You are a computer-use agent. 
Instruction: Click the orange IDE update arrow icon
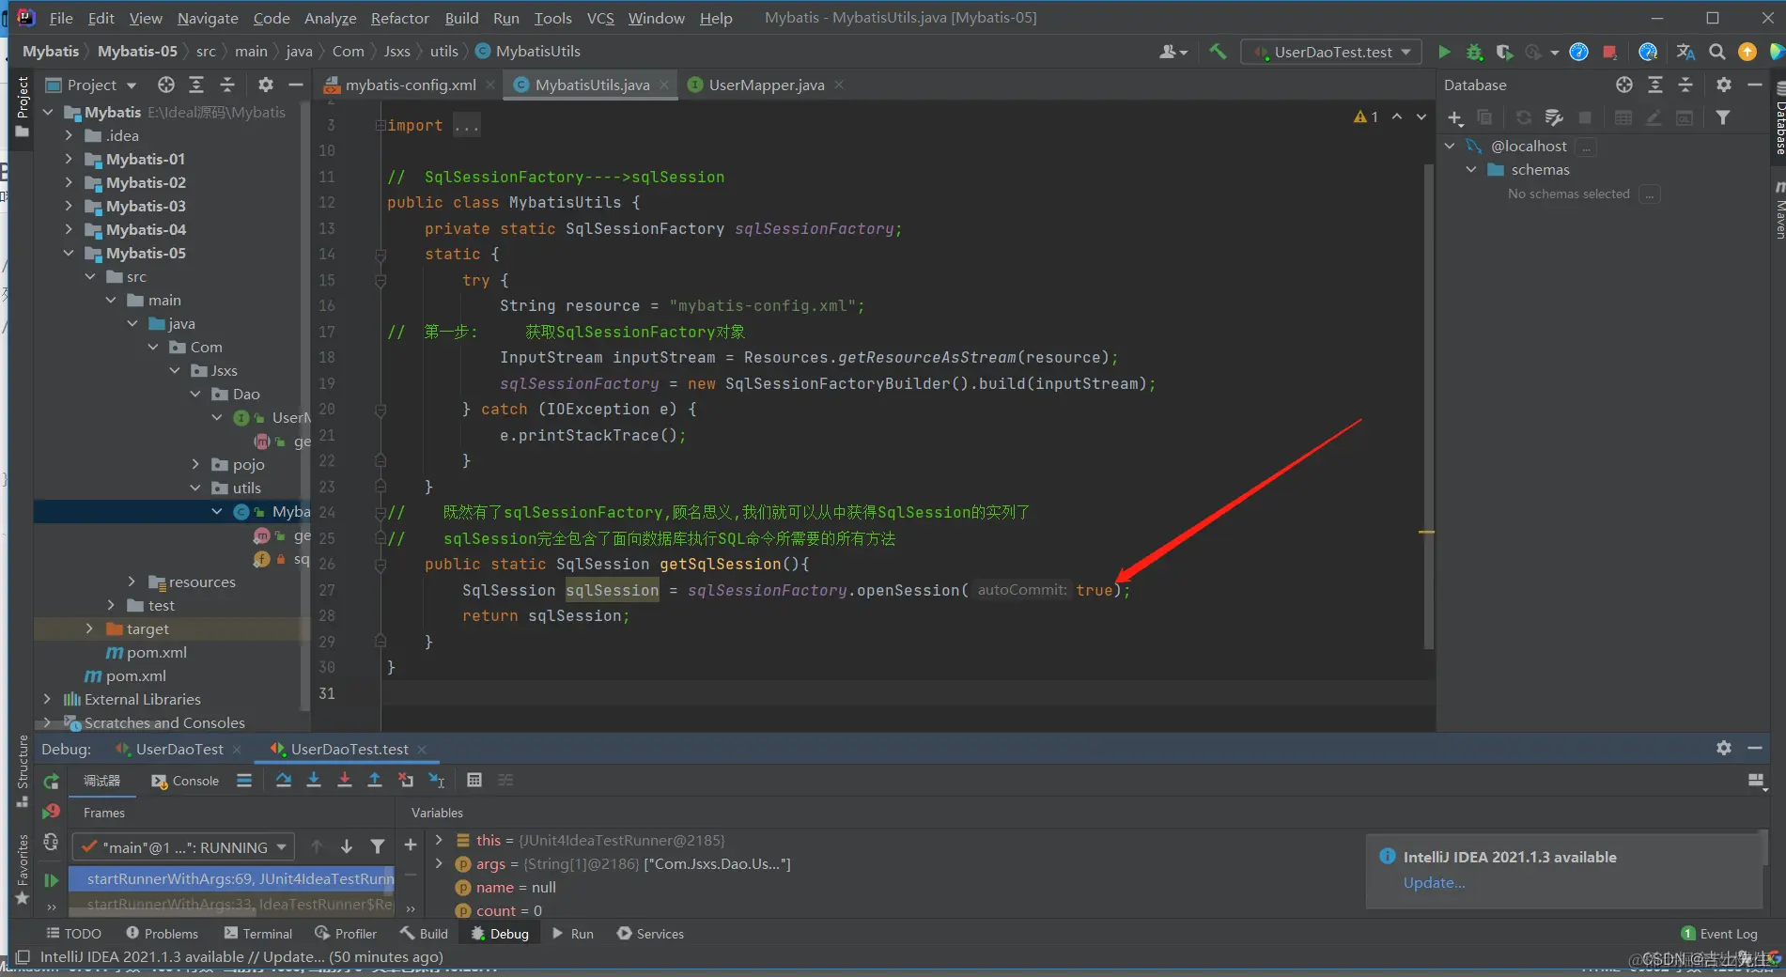click(x=1747, y=52)
